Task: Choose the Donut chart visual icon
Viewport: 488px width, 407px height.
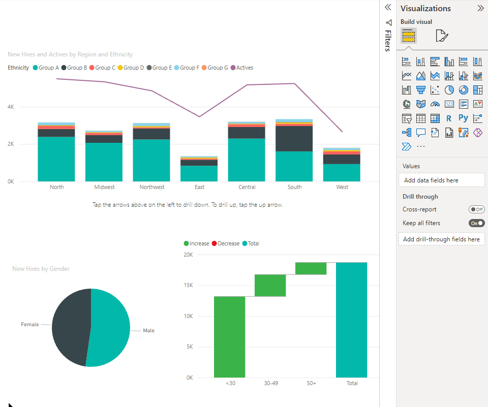Action: pyautogui.click(x=463, y=90)
